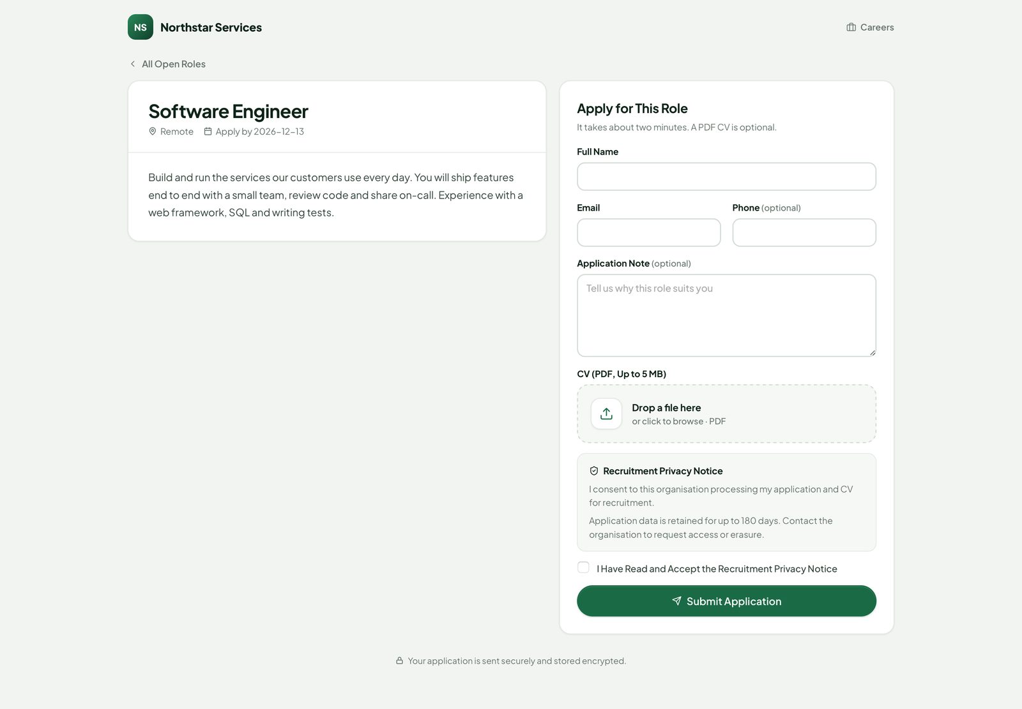Click the shield icon in Privacy Notice
Screen dimensions: 1022x709
(594, 471)
